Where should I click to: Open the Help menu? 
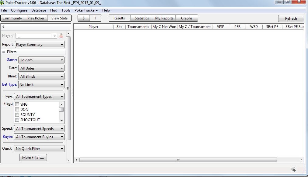tap(106, 10)
